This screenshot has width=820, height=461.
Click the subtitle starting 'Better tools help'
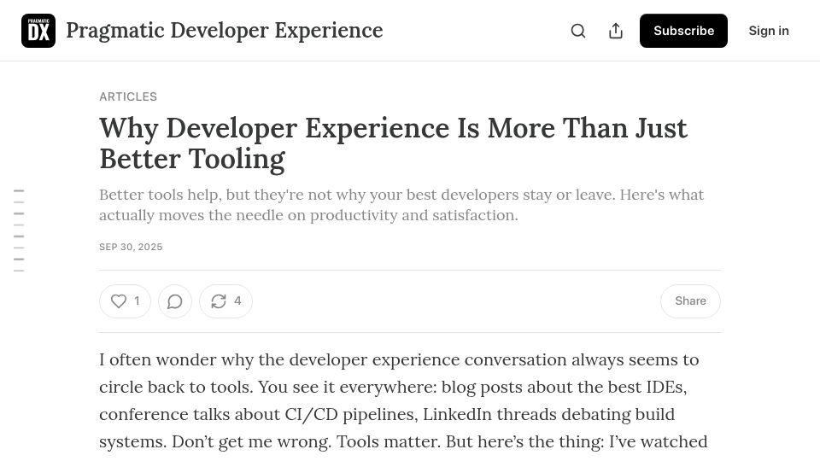coord(401,205)
